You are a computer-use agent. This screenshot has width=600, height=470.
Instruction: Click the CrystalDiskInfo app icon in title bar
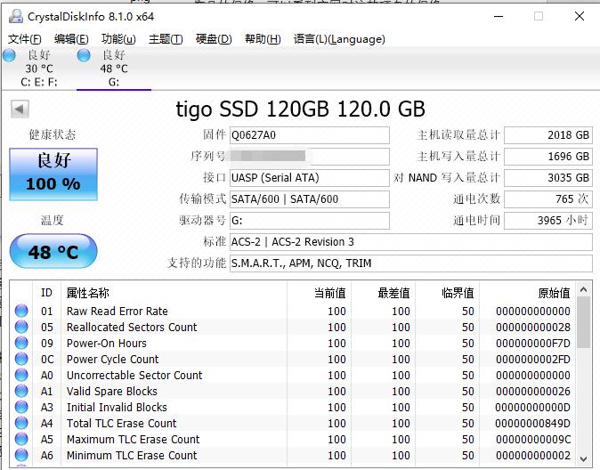tap(16, 16)
